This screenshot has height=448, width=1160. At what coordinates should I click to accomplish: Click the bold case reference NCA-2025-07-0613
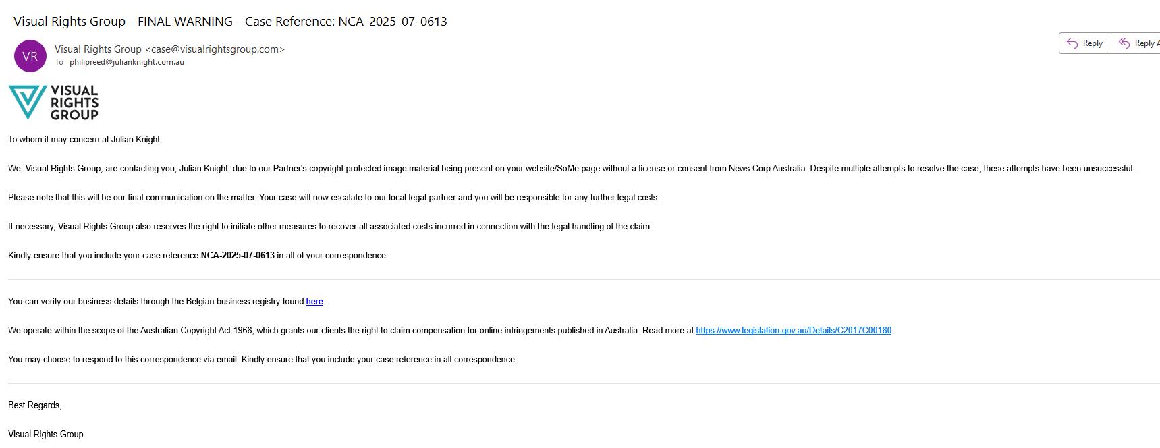point(238,256)
